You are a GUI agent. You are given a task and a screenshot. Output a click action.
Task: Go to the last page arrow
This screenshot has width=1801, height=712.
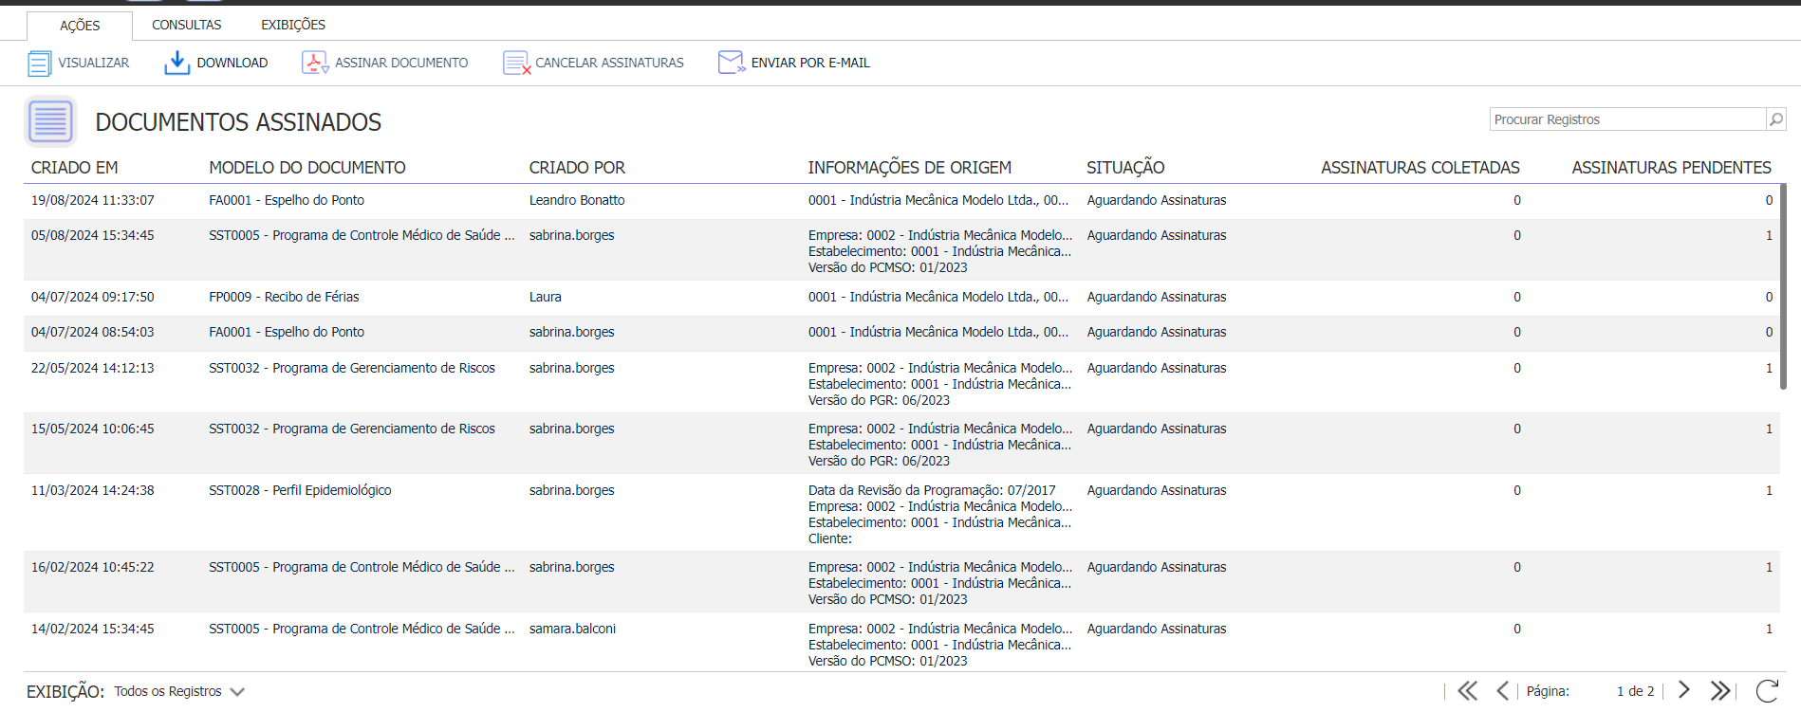[x=1720, y=691]
